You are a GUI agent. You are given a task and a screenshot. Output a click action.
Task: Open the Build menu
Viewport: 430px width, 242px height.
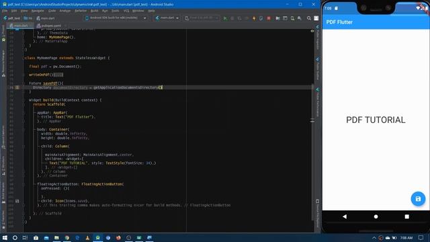coord(94,11)
